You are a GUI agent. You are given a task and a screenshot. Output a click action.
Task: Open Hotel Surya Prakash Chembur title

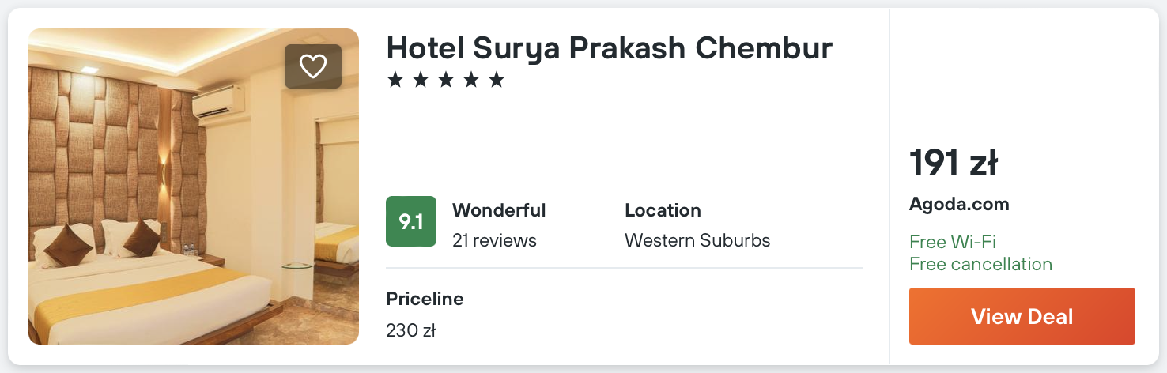pyautogui.click(x=609, y=49)
